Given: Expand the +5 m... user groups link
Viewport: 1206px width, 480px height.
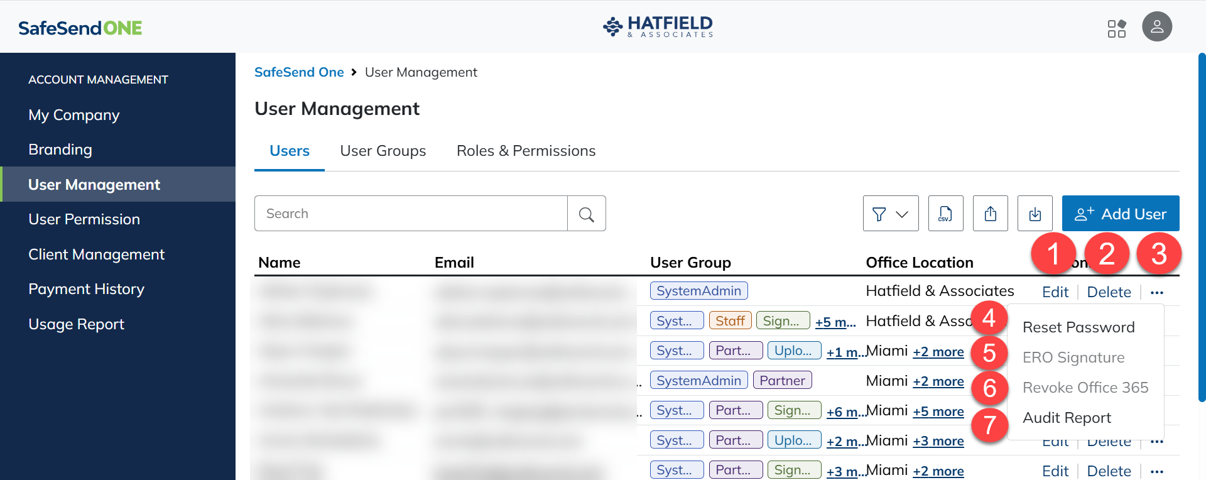Looking at the screenshot, I should (835, 322).
